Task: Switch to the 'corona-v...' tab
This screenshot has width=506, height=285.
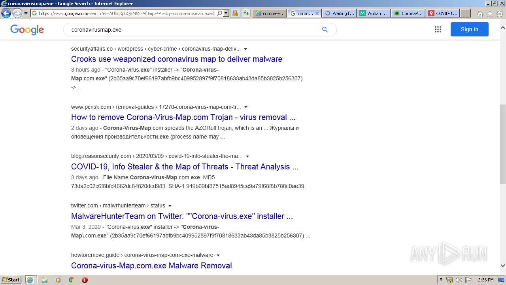Action: pos(270,13)
